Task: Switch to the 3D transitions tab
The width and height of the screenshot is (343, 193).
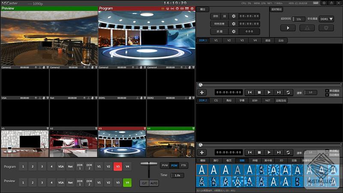Action: click(281, 160)
